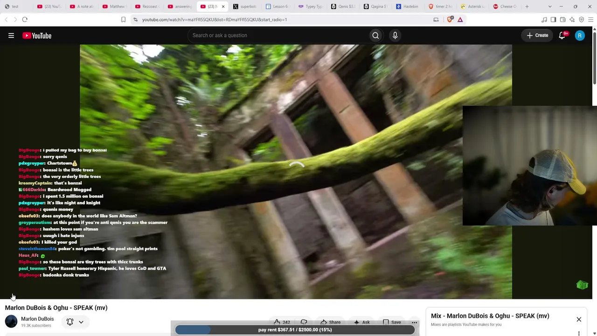Screen dimensions: 597x336
Task: Open Marlon DuBois channel avatar
Action: coord(11,322)
